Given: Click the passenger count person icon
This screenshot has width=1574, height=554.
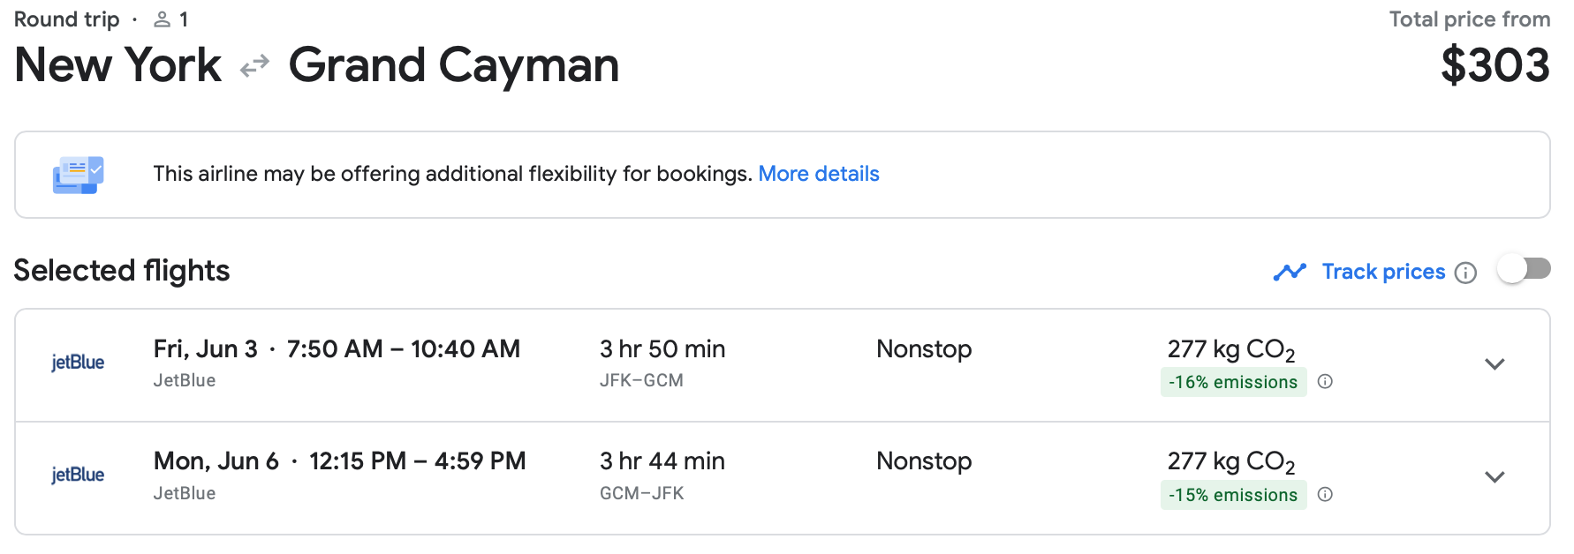Looking at the screenshot, I should click(x=162, y=19).
